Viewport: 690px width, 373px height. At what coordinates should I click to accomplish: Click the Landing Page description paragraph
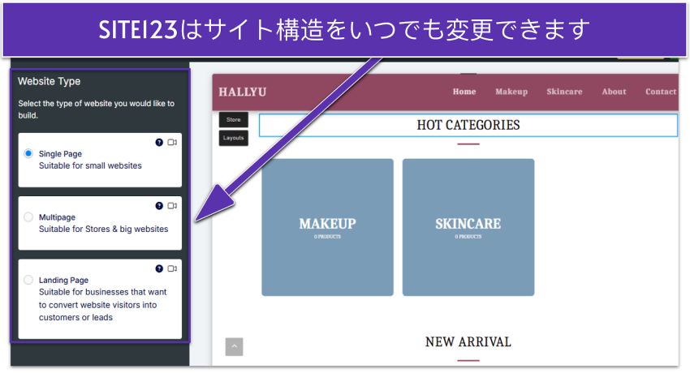pos(103,304)
